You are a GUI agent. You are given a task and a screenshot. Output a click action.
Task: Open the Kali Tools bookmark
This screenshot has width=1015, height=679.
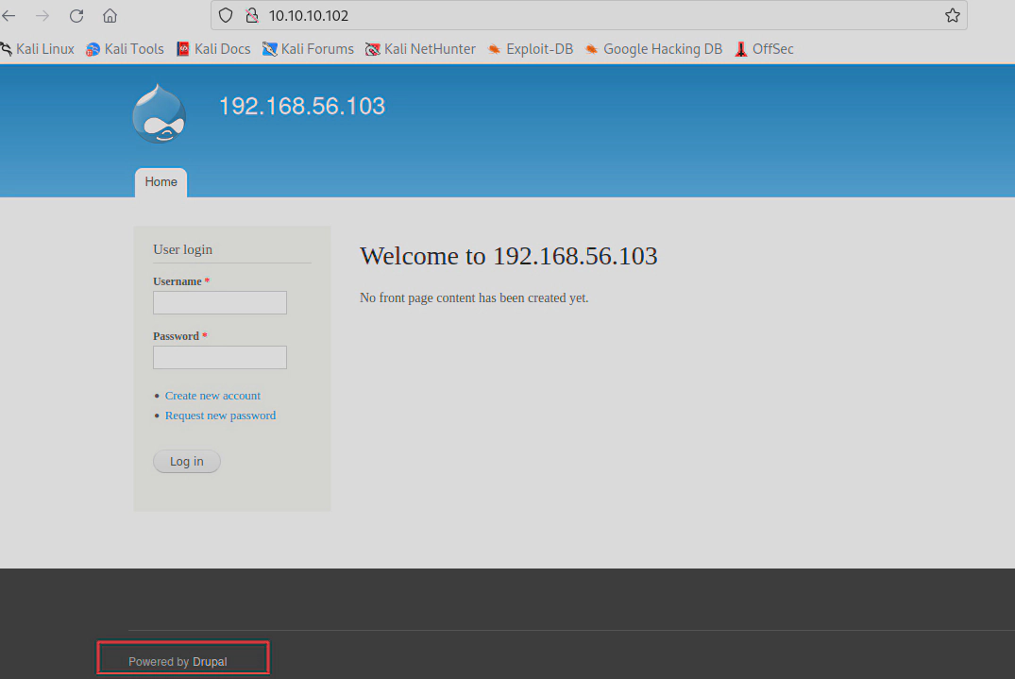(125, 49)
